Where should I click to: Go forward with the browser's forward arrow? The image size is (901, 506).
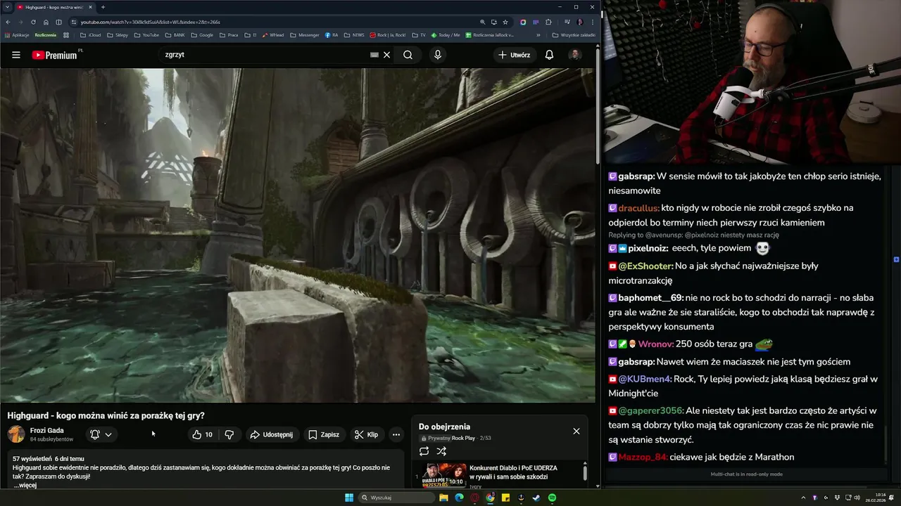click(x=20, y=22)
